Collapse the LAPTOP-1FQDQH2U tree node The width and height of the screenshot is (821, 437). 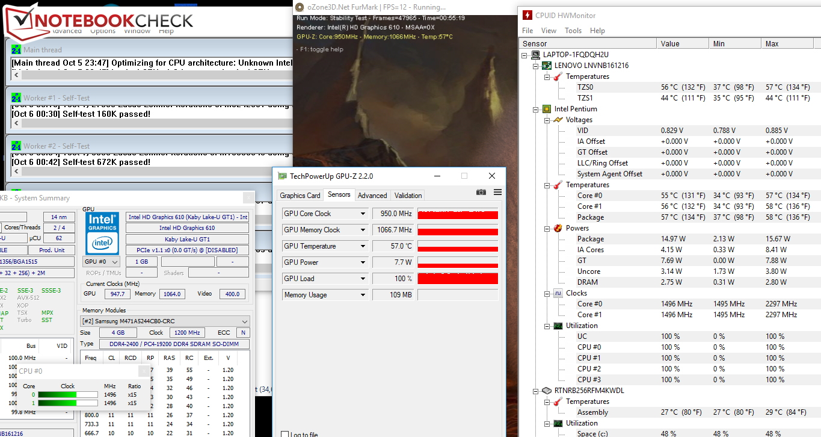point(524,55)
